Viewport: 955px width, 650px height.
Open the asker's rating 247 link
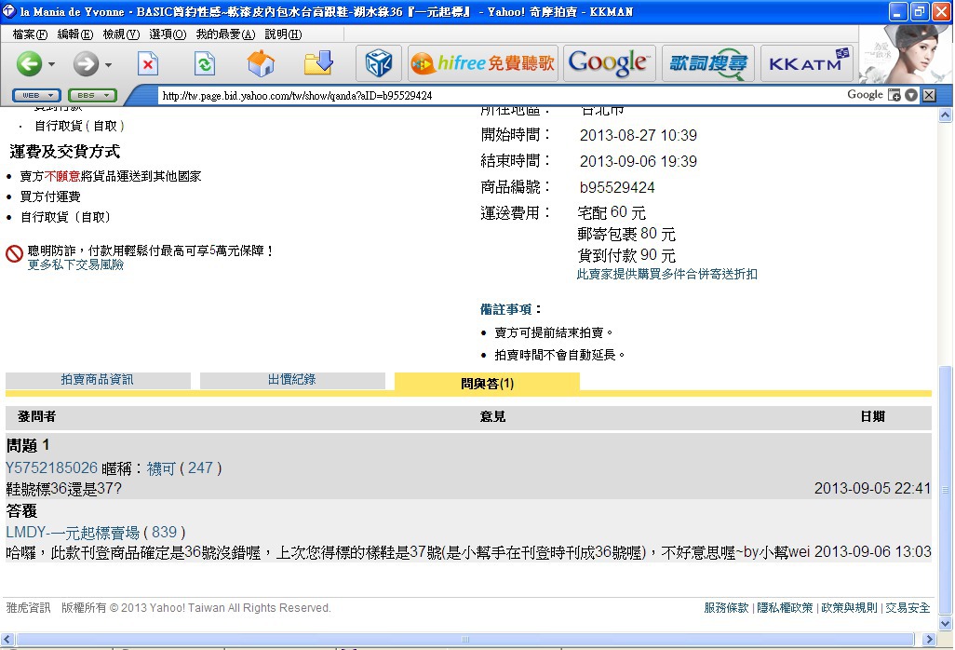point(200,467)
